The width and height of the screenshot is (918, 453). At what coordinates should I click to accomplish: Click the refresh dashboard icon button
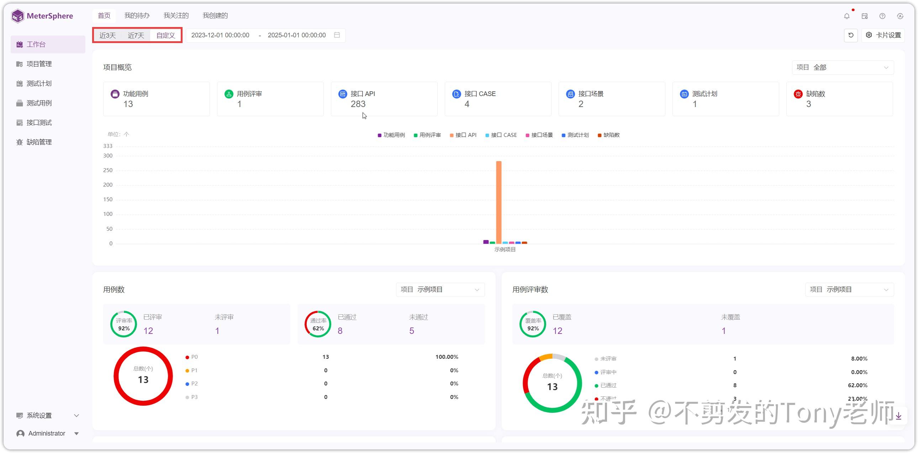tap(851, 35)
